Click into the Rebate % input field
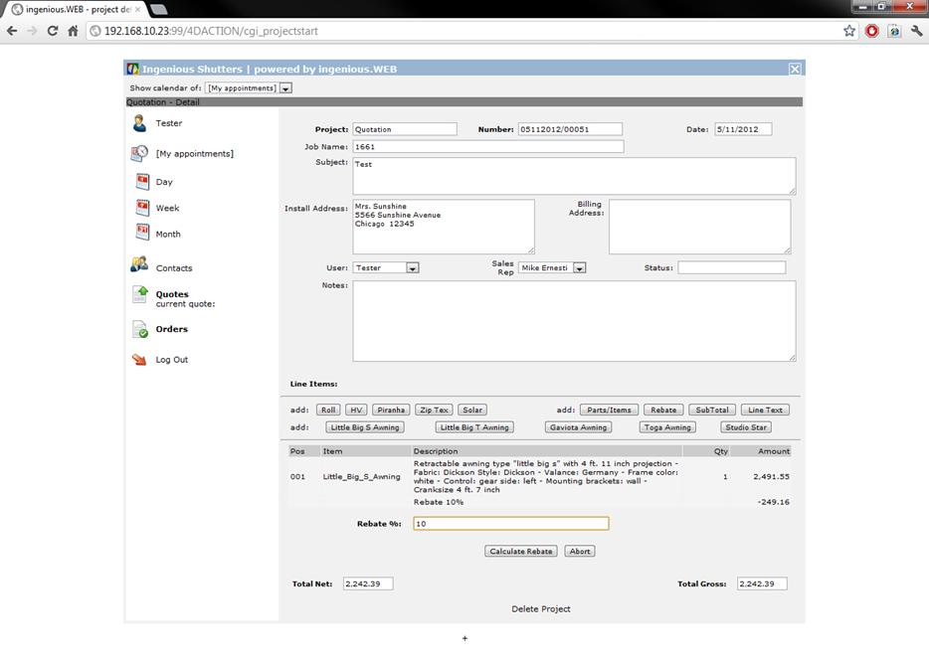The width and height of the screenshot is (929, 662). (509, 524)
